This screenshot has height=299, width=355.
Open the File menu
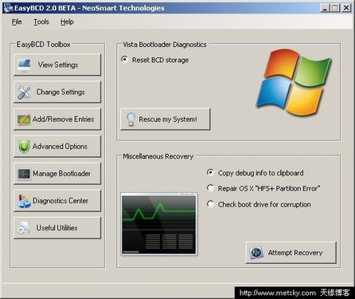point(17,22)
